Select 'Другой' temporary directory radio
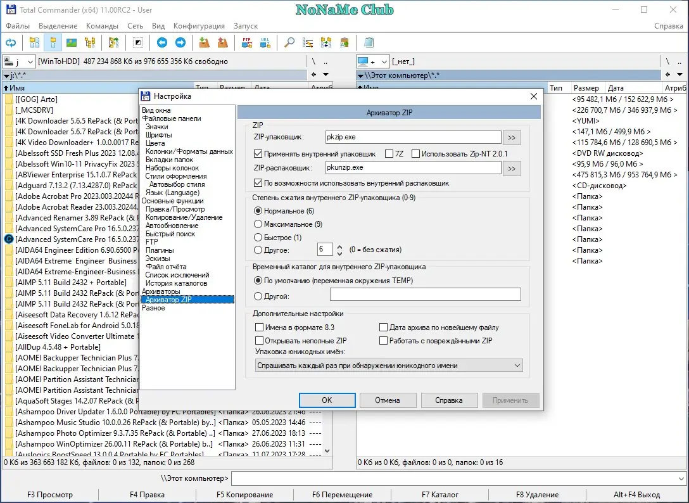The image size is (689, 503). point(258,296)
